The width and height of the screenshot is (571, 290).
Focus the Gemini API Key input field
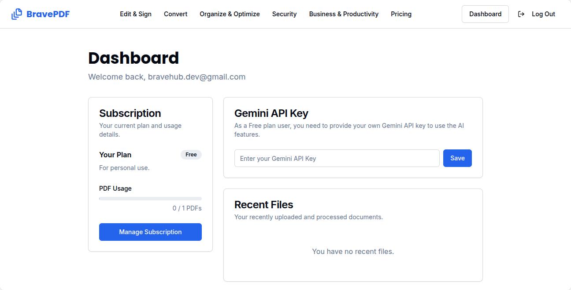(337, 158)
